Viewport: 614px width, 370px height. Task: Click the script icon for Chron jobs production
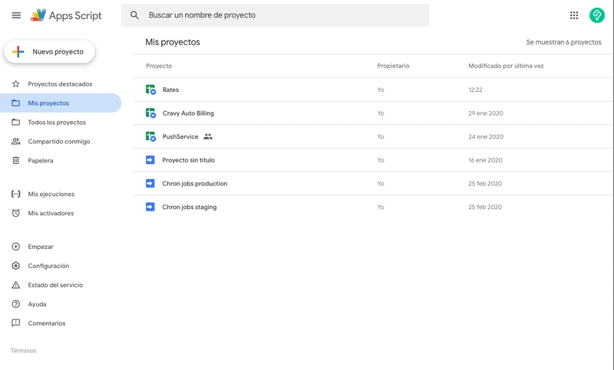[x=150, y=183]
